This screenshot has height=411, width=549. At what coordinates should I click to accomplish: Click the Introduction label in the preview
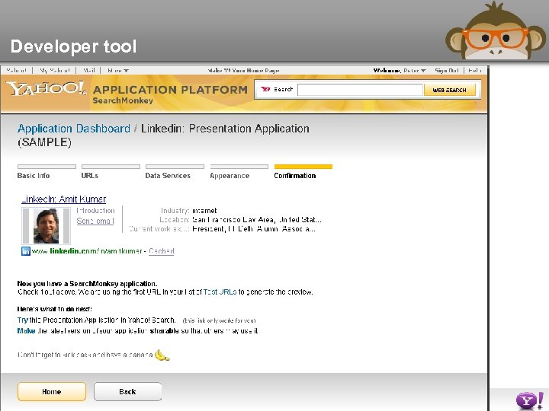(x=95, y=210)
